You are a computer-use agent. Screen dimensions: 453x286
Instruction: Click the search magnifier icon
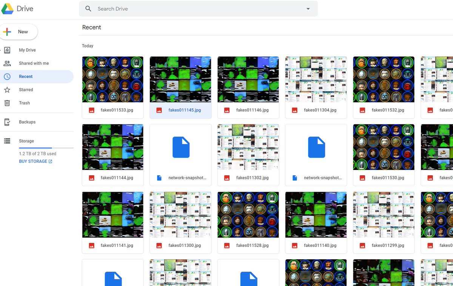(x=88, y=9)
